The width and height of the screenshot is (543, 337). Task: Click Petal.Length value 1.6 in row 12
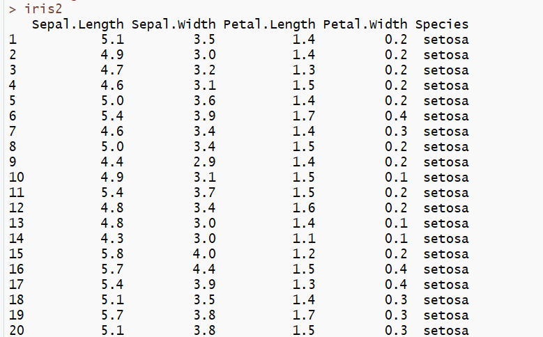[304, 208]
